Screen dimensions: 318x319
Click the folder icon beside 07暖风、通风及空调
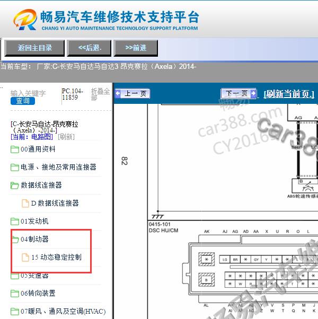point(15,312)
